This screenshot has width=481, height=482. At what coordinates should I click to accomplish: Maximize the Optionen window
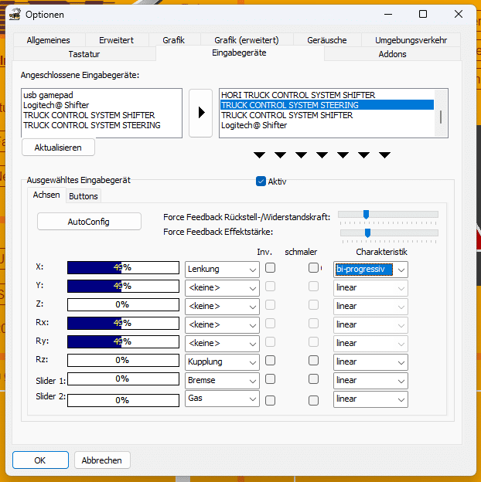[x=423, y=14]
